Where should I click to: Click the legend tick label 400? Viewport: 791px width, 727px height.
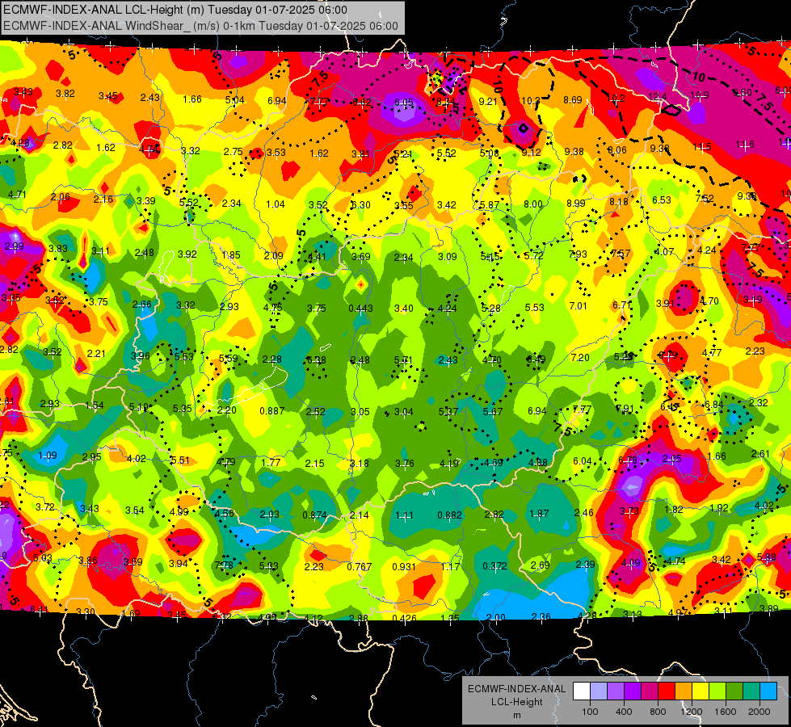[x=624, y=712]
